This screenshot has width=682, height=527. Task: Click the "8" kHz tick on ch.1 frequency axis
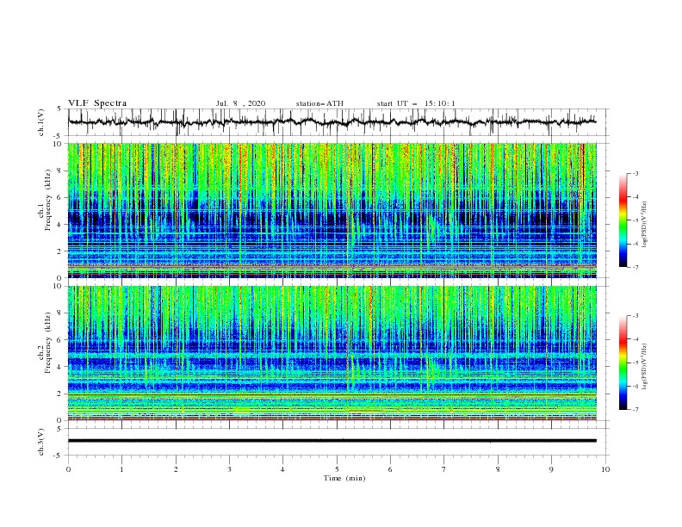click(60, 170)
